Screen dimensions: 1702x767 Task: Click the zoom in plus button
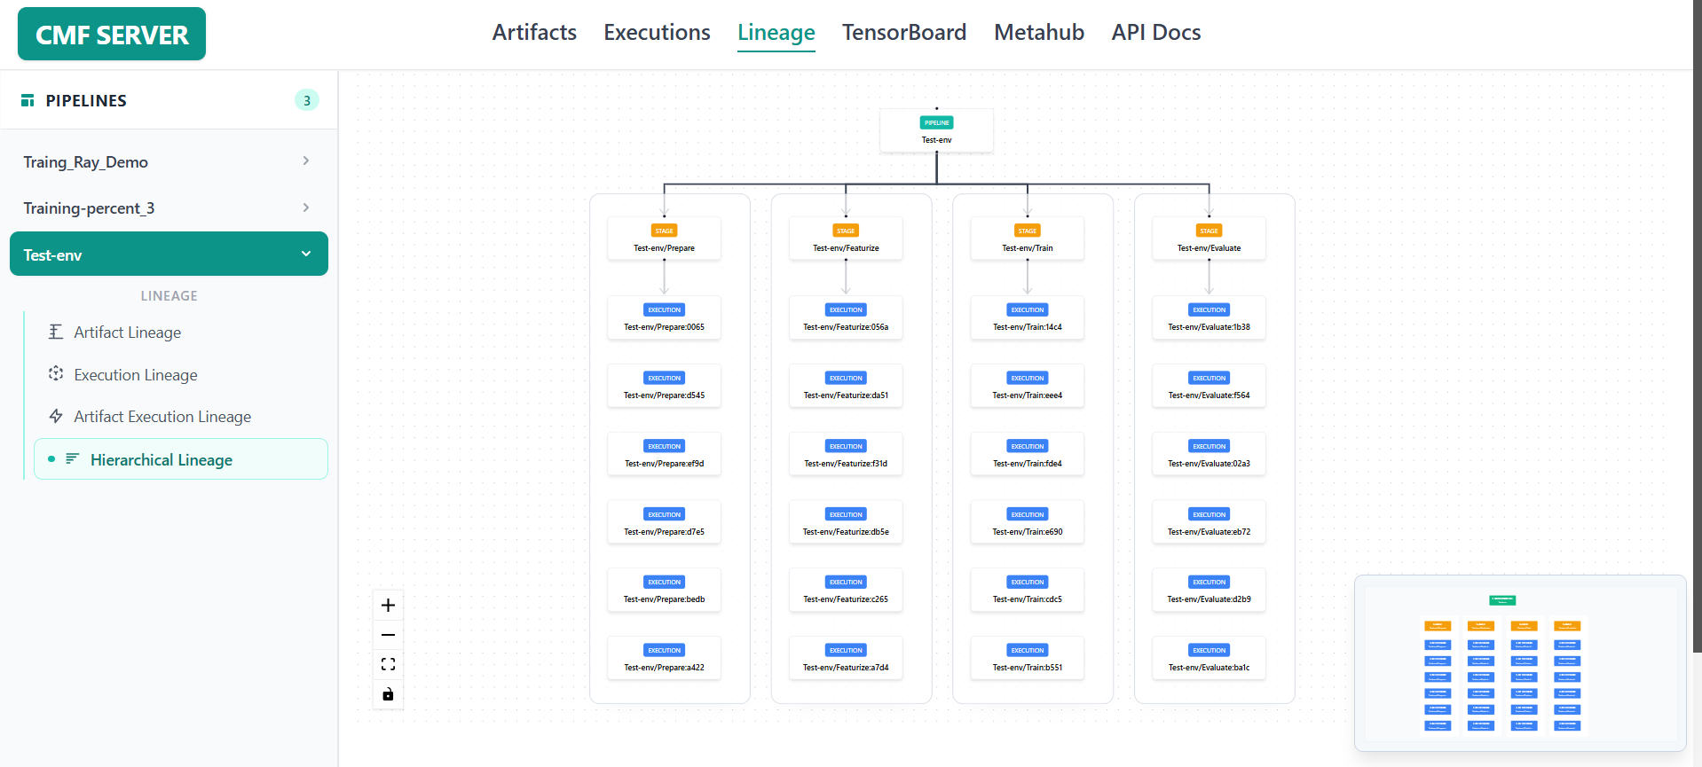(388, 606)
